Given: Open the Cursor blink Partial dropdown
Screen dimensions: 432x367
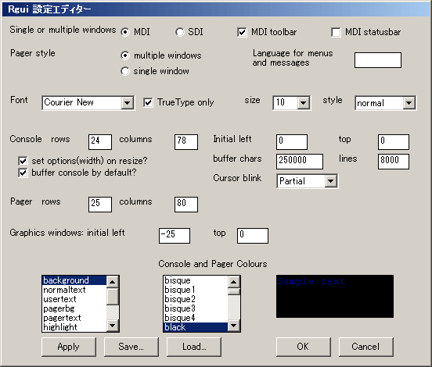Looking at the screenshot, I should (x=330, y=181).
